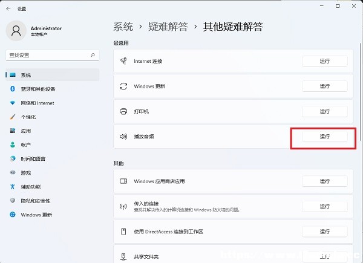The height and width of the screenshot is (263, 363).
Task: Open 网络和 Internet settings
Action: point(53,103)
